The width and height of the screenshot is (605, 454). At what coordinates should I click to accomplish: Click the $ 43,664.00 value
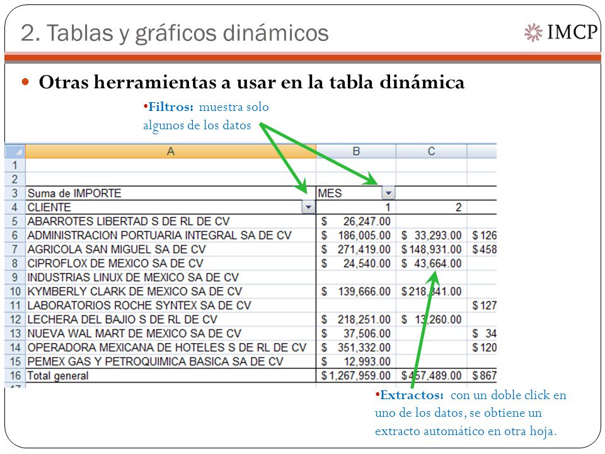point(431,264)
